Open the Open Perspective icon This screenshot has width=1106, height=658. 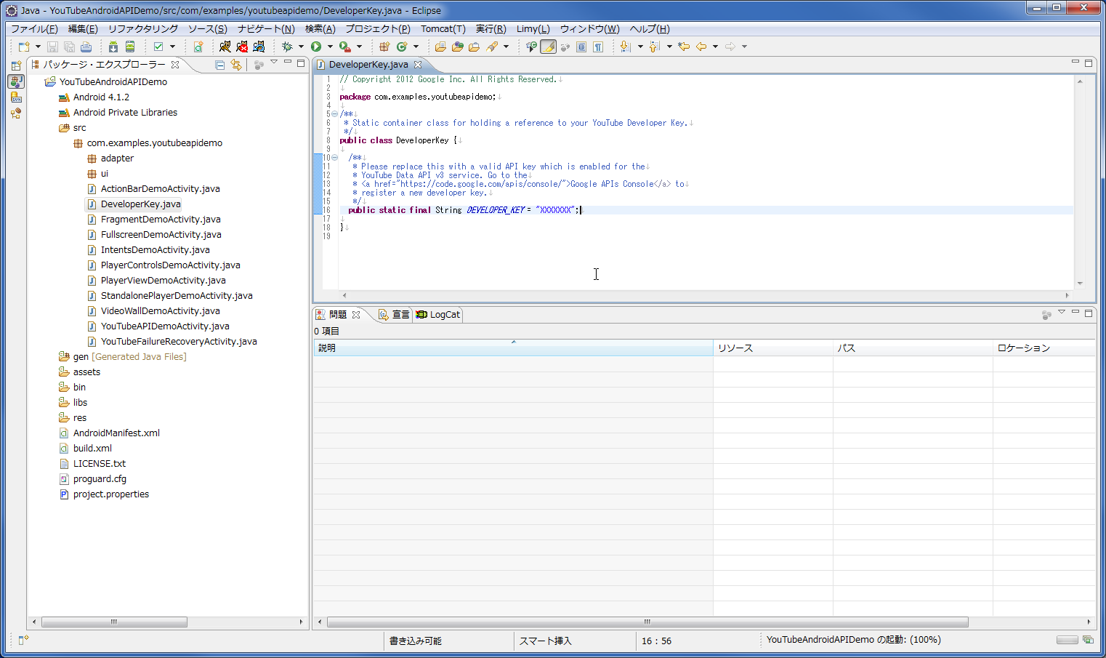pos(16,65)
